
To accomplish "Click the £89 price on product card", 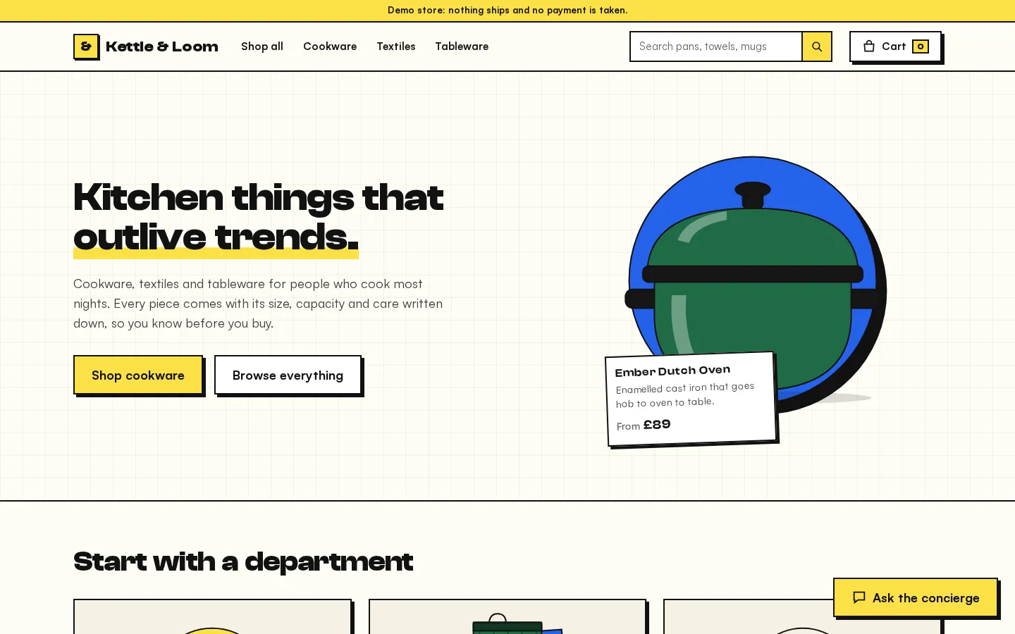I will coord(657,425).
